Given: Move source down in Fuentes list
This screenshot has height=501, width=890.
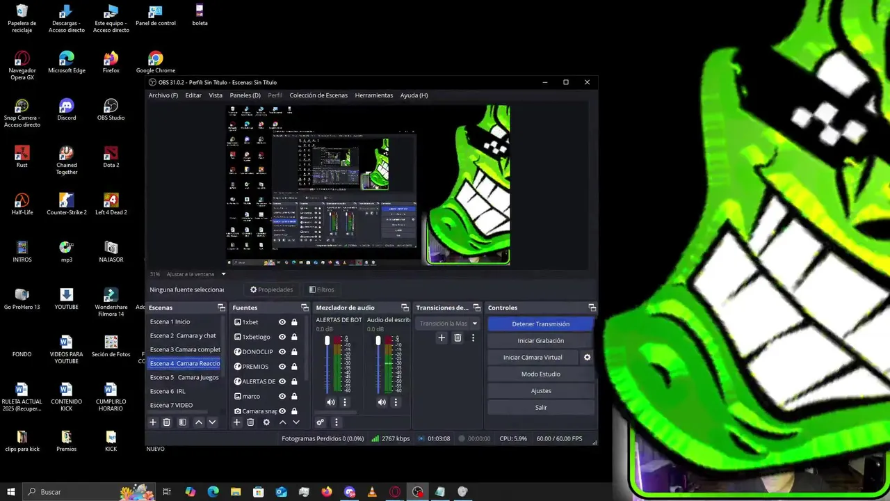Looking at the screenshot, I should 296,422.
